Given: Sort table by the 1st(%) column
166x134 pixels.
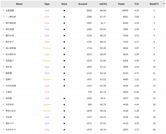Looking at the screenshot, I should click(x=103, y=4).
